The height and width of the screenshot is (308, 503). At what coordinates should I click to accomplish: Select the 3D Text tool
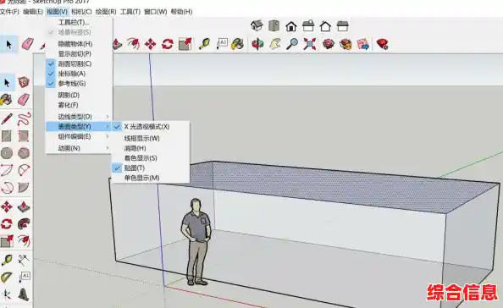pos(24,294)
